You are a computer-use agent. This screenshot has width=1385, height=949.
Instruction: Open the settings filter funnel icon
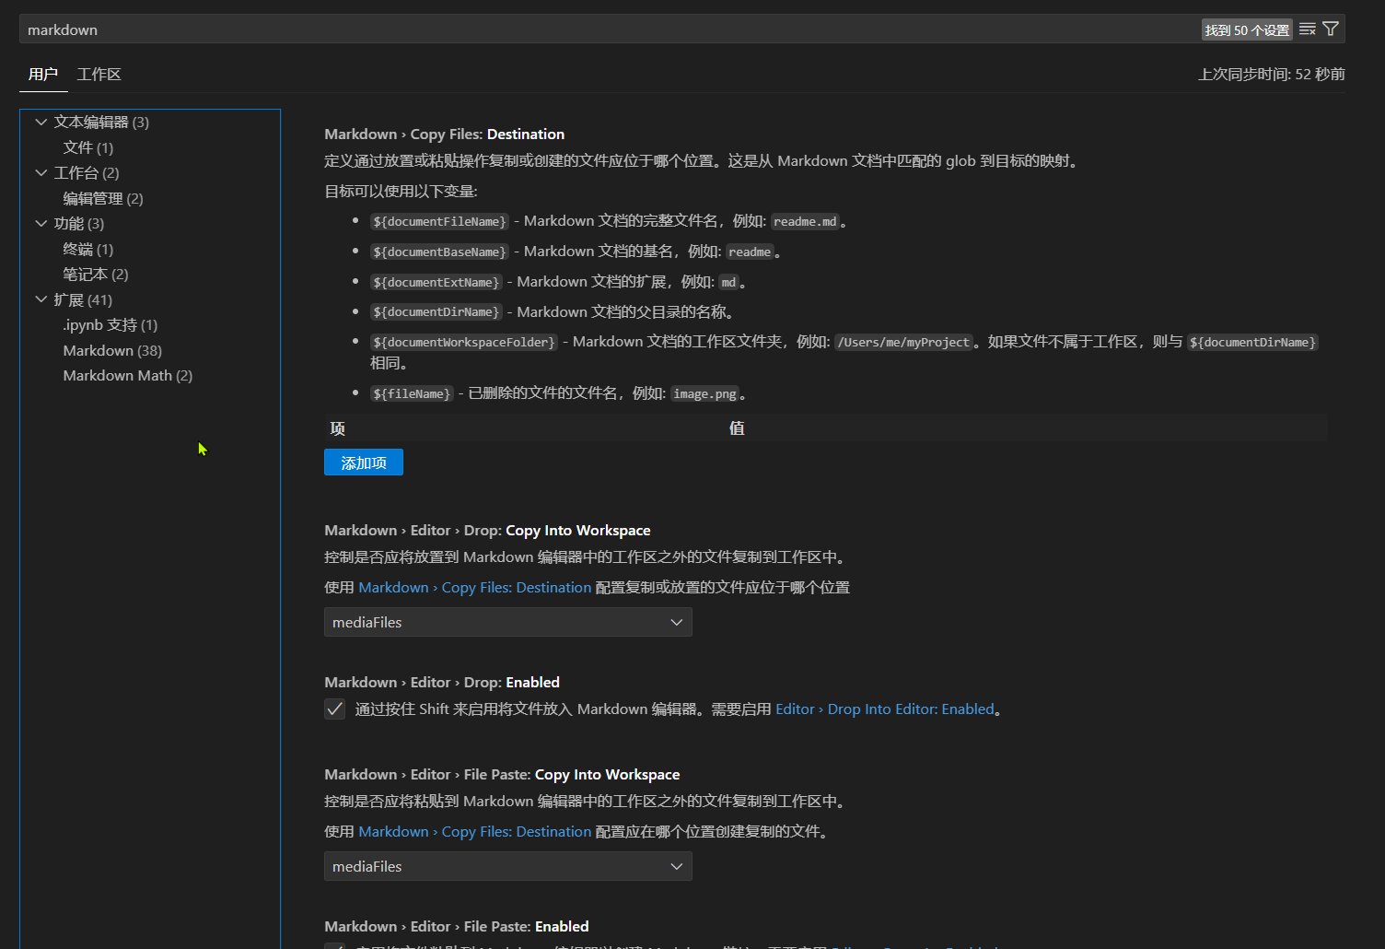click(x=1331, y=29)
